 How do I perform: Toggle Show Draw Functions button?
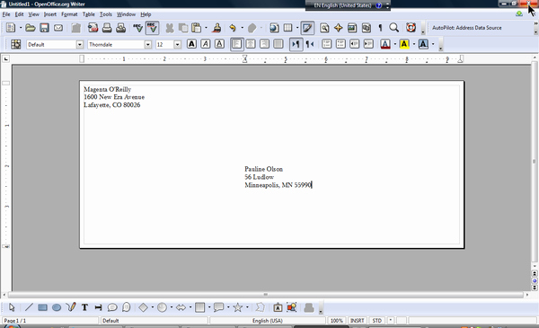(307, 28)
